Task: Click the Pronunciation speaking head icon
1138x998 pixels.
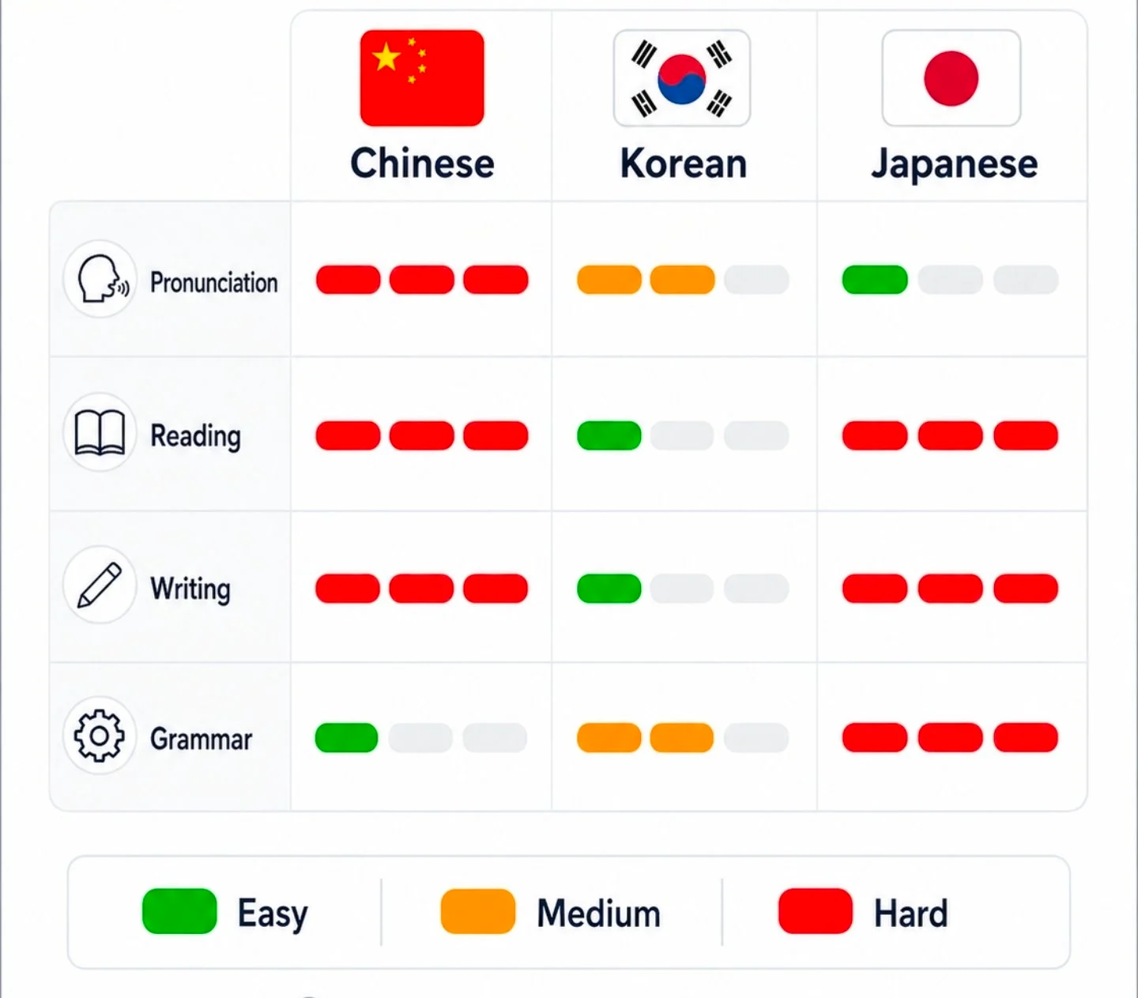Action: pos(101,280)
